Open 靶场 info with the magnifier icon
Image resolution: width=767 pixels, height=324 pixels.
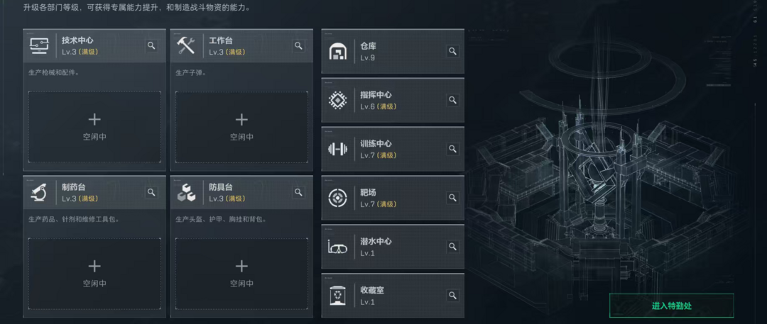(452, 198)
